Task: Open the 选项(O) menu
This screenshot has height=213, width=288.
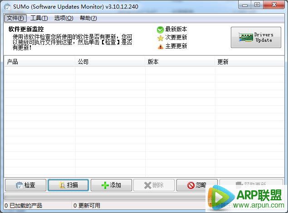Action: point(63,18)
